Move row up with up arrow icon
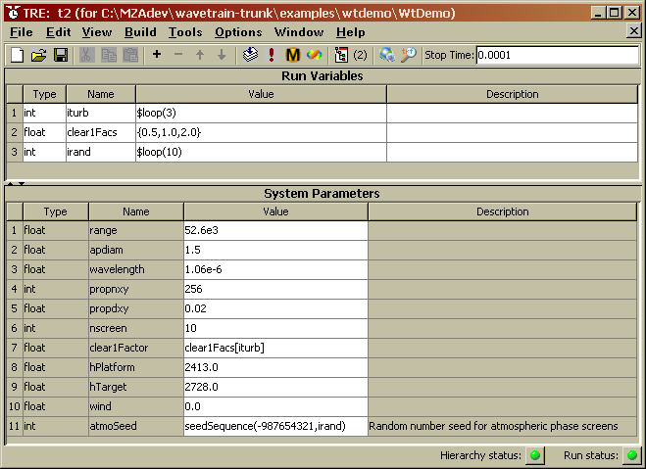Image resolution: width=646 pixels, height=469 pixels. tap(200, 54)
